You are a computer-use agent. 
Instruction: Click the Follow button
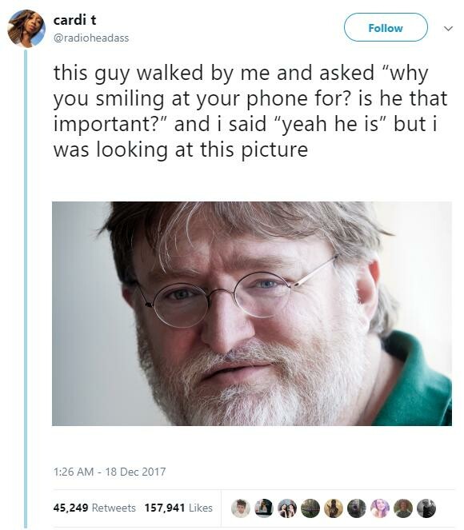(x=386, y=27)
